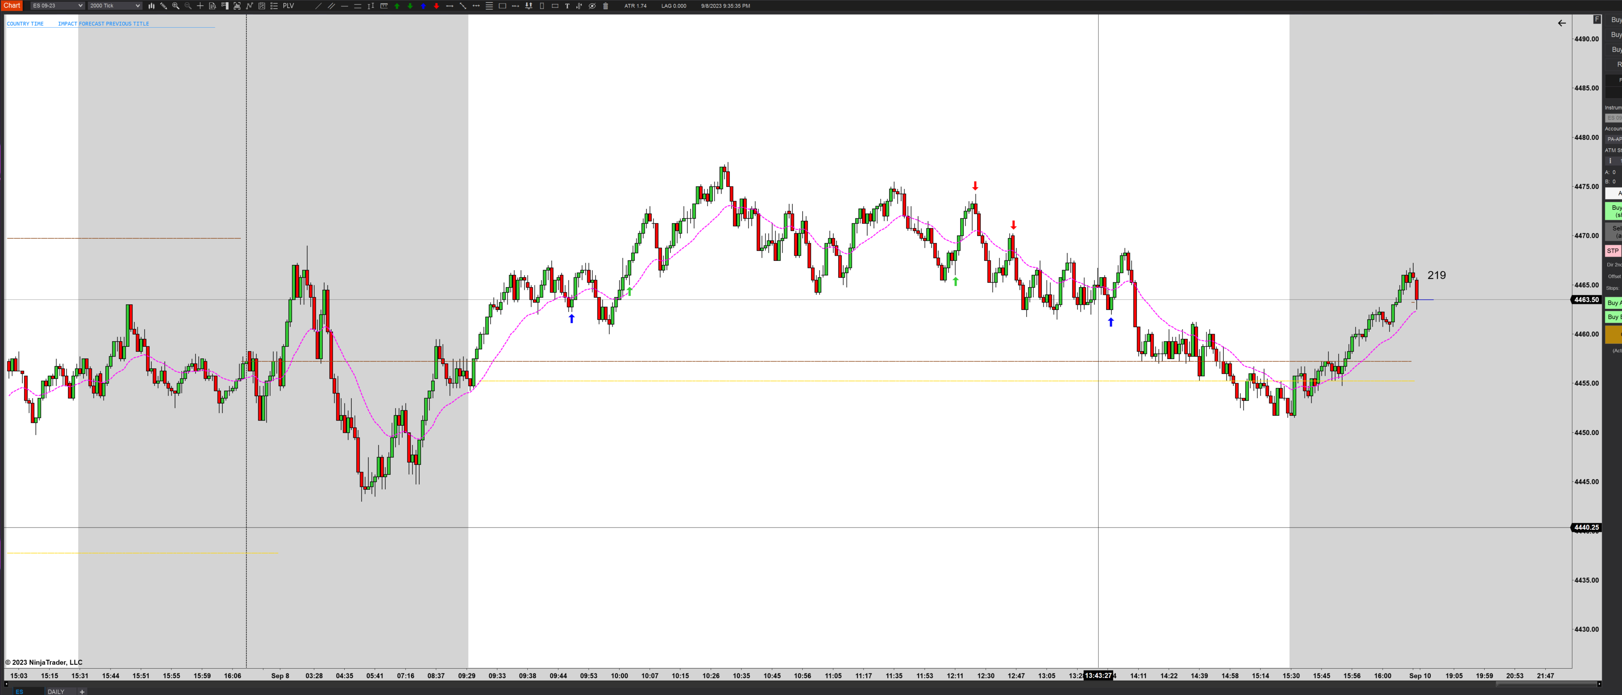Click the pink STP button
This screenshot has height=695, width=1622.
click(1612, 250)
